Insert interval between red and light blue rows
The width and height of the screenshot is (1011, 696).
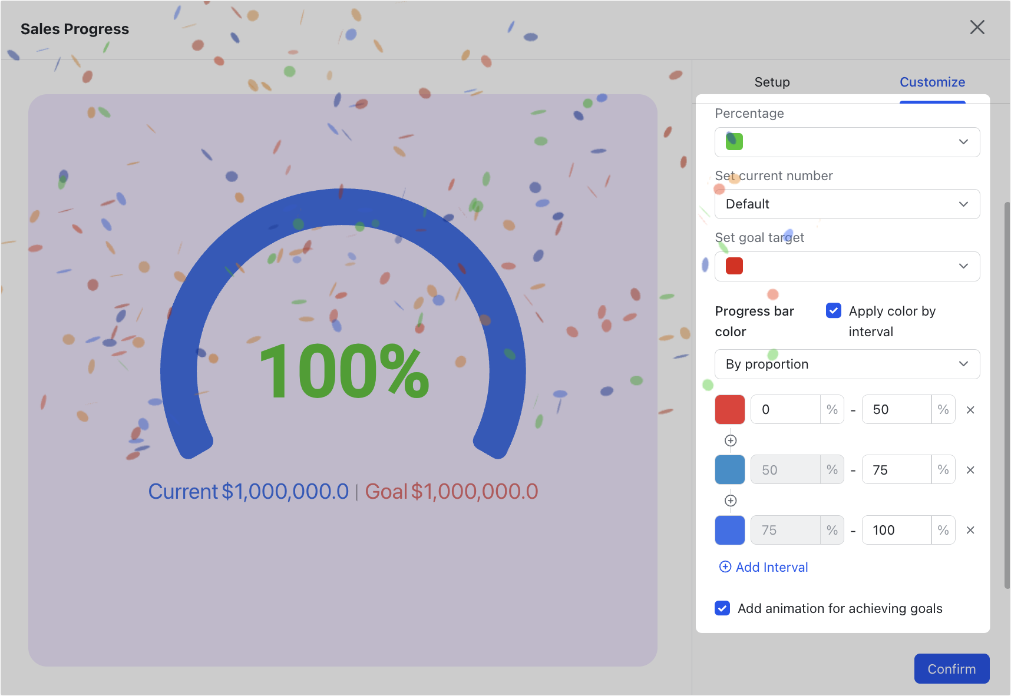click(x=730, y=439)
